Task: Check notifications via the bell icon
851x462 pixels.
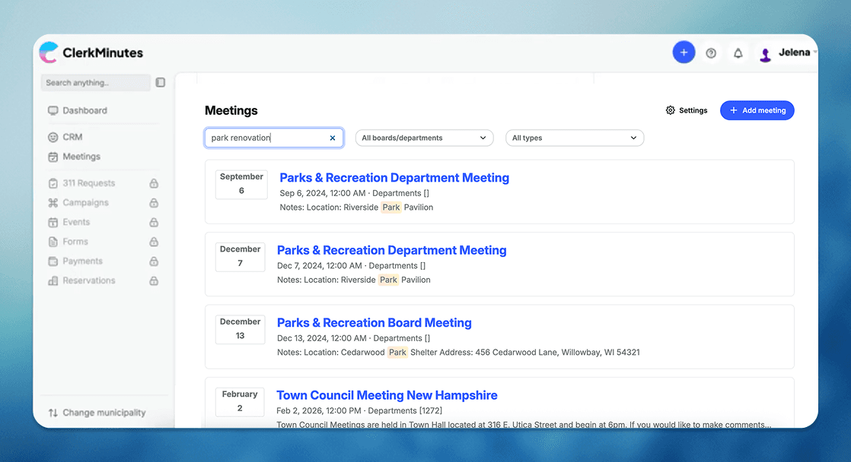Action: pos(738,52)
